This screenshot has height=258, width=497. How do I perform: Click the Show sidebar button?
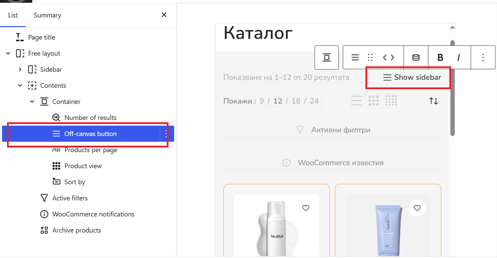click(412, 77)
